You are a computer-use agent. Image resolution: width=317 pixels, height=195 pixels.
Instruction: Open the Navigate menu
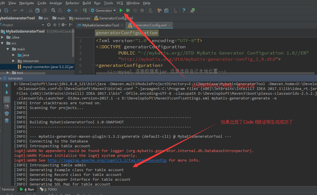pos(26,3)
